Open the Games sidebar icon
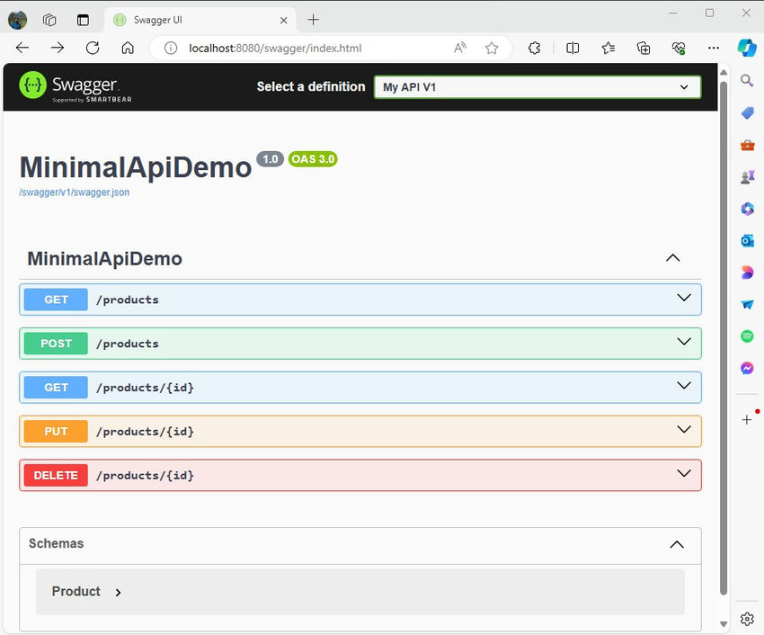Screen dimensions: 764x635 pos(747,176)
